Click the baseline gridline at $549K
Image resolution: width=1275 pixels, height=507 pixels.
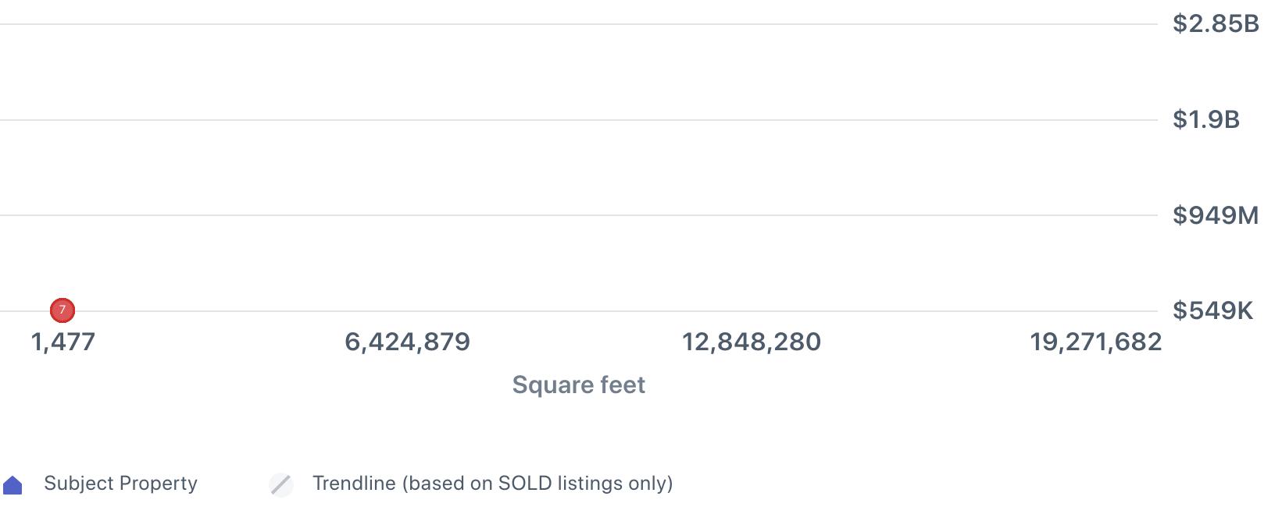click(x=578, y=311)
